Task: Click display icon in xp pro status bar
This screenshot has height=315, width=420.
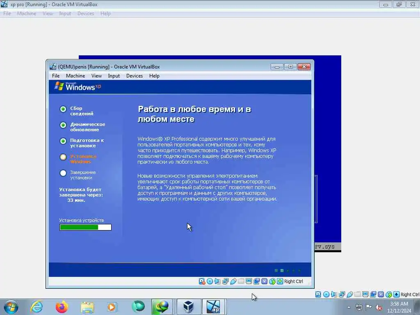Action: tap(365, 294)
